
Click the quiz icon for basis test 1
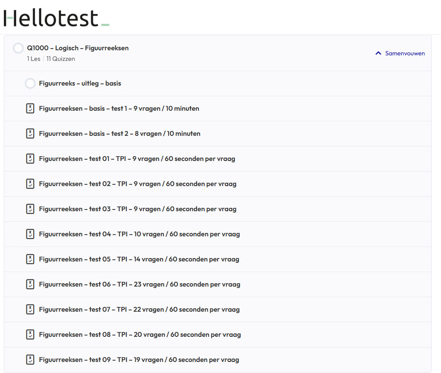pyautogui.click(x=30, y=109)
